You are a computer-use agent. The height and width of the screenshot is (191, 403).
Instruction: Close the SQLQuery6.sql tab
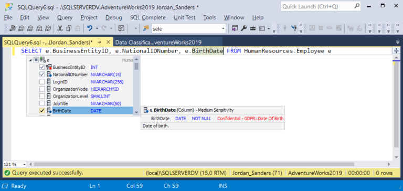108,42
